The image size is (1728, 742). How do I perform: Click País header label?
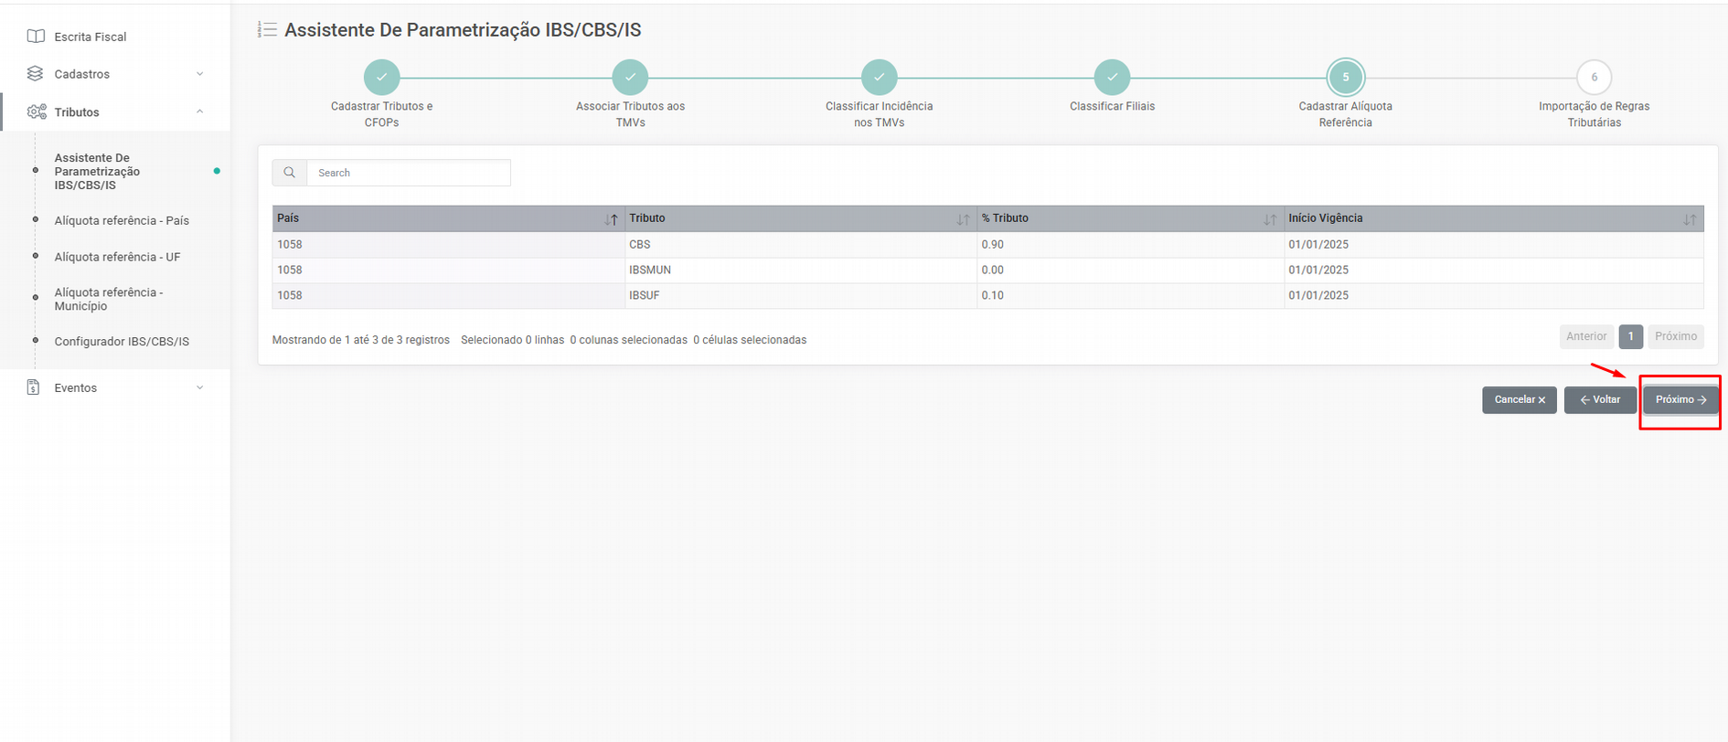[x=288, y=218]
